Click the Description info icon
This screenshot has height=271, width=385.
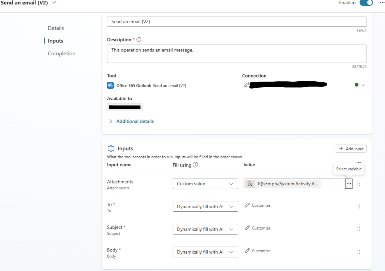point(139,40)
